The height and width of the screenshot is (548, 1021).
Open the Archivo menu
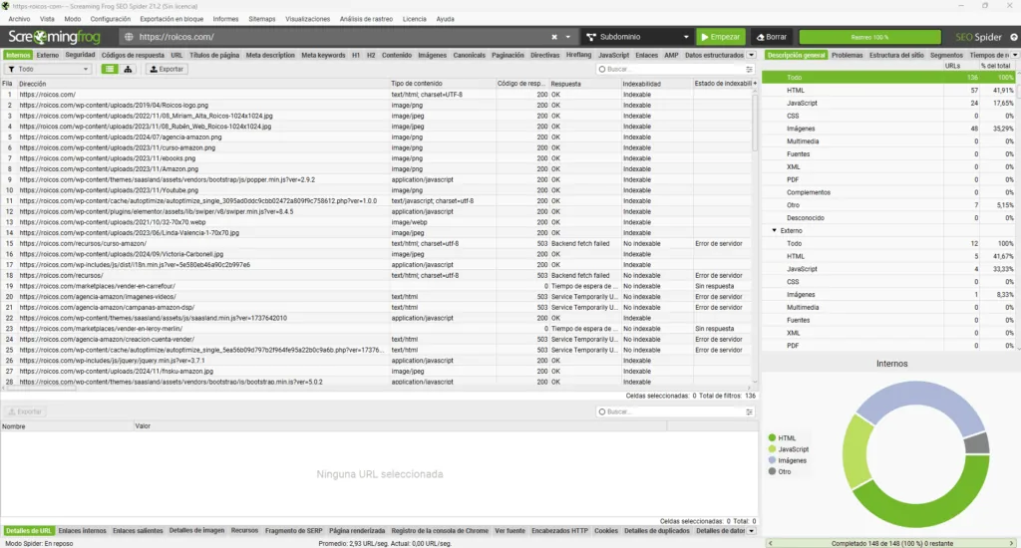(19, 19)
